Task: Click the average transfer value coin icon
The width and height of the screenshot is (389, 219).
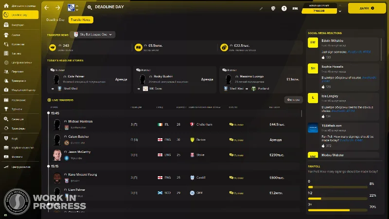Action: [x=224, y=47]
